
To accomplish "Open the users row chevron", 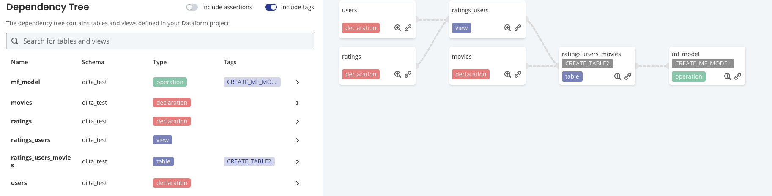I will (298, 183).
